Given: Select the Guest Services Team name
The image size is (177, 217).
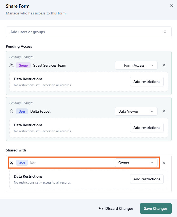Looking at the screenshot, I should pyautogui.click(x=49, y=65).
